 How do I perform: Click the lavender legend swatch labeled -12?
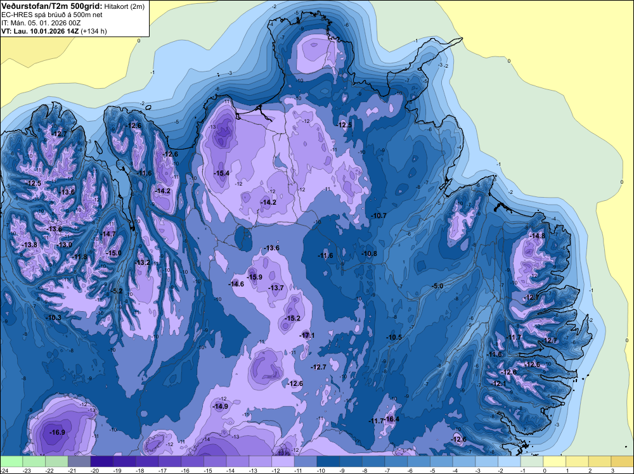click(x=283, y=461)
